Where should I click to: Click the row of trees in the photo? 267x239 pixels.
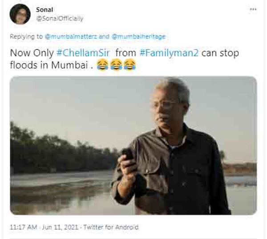[x=64, y=150]
